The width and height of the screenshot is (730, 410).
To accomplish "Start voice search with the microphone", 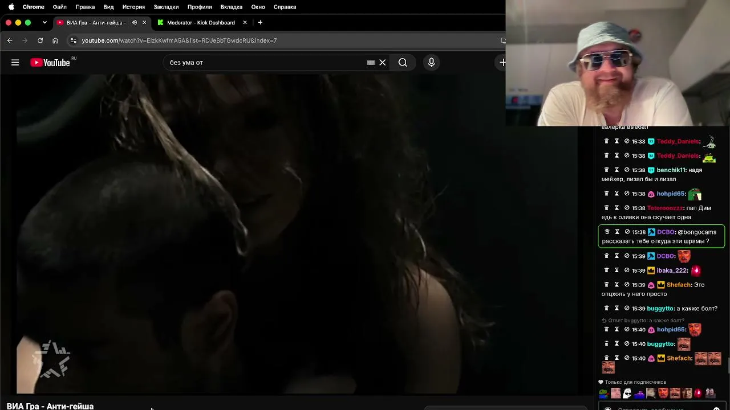I will [431, 63].
